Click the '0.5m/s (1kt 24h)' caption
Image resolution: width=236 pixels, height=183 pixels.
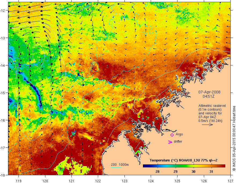pyautogui.click(x=210, y=121)
